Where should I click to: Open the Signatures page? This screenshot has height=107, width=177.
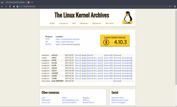[96, 23]
